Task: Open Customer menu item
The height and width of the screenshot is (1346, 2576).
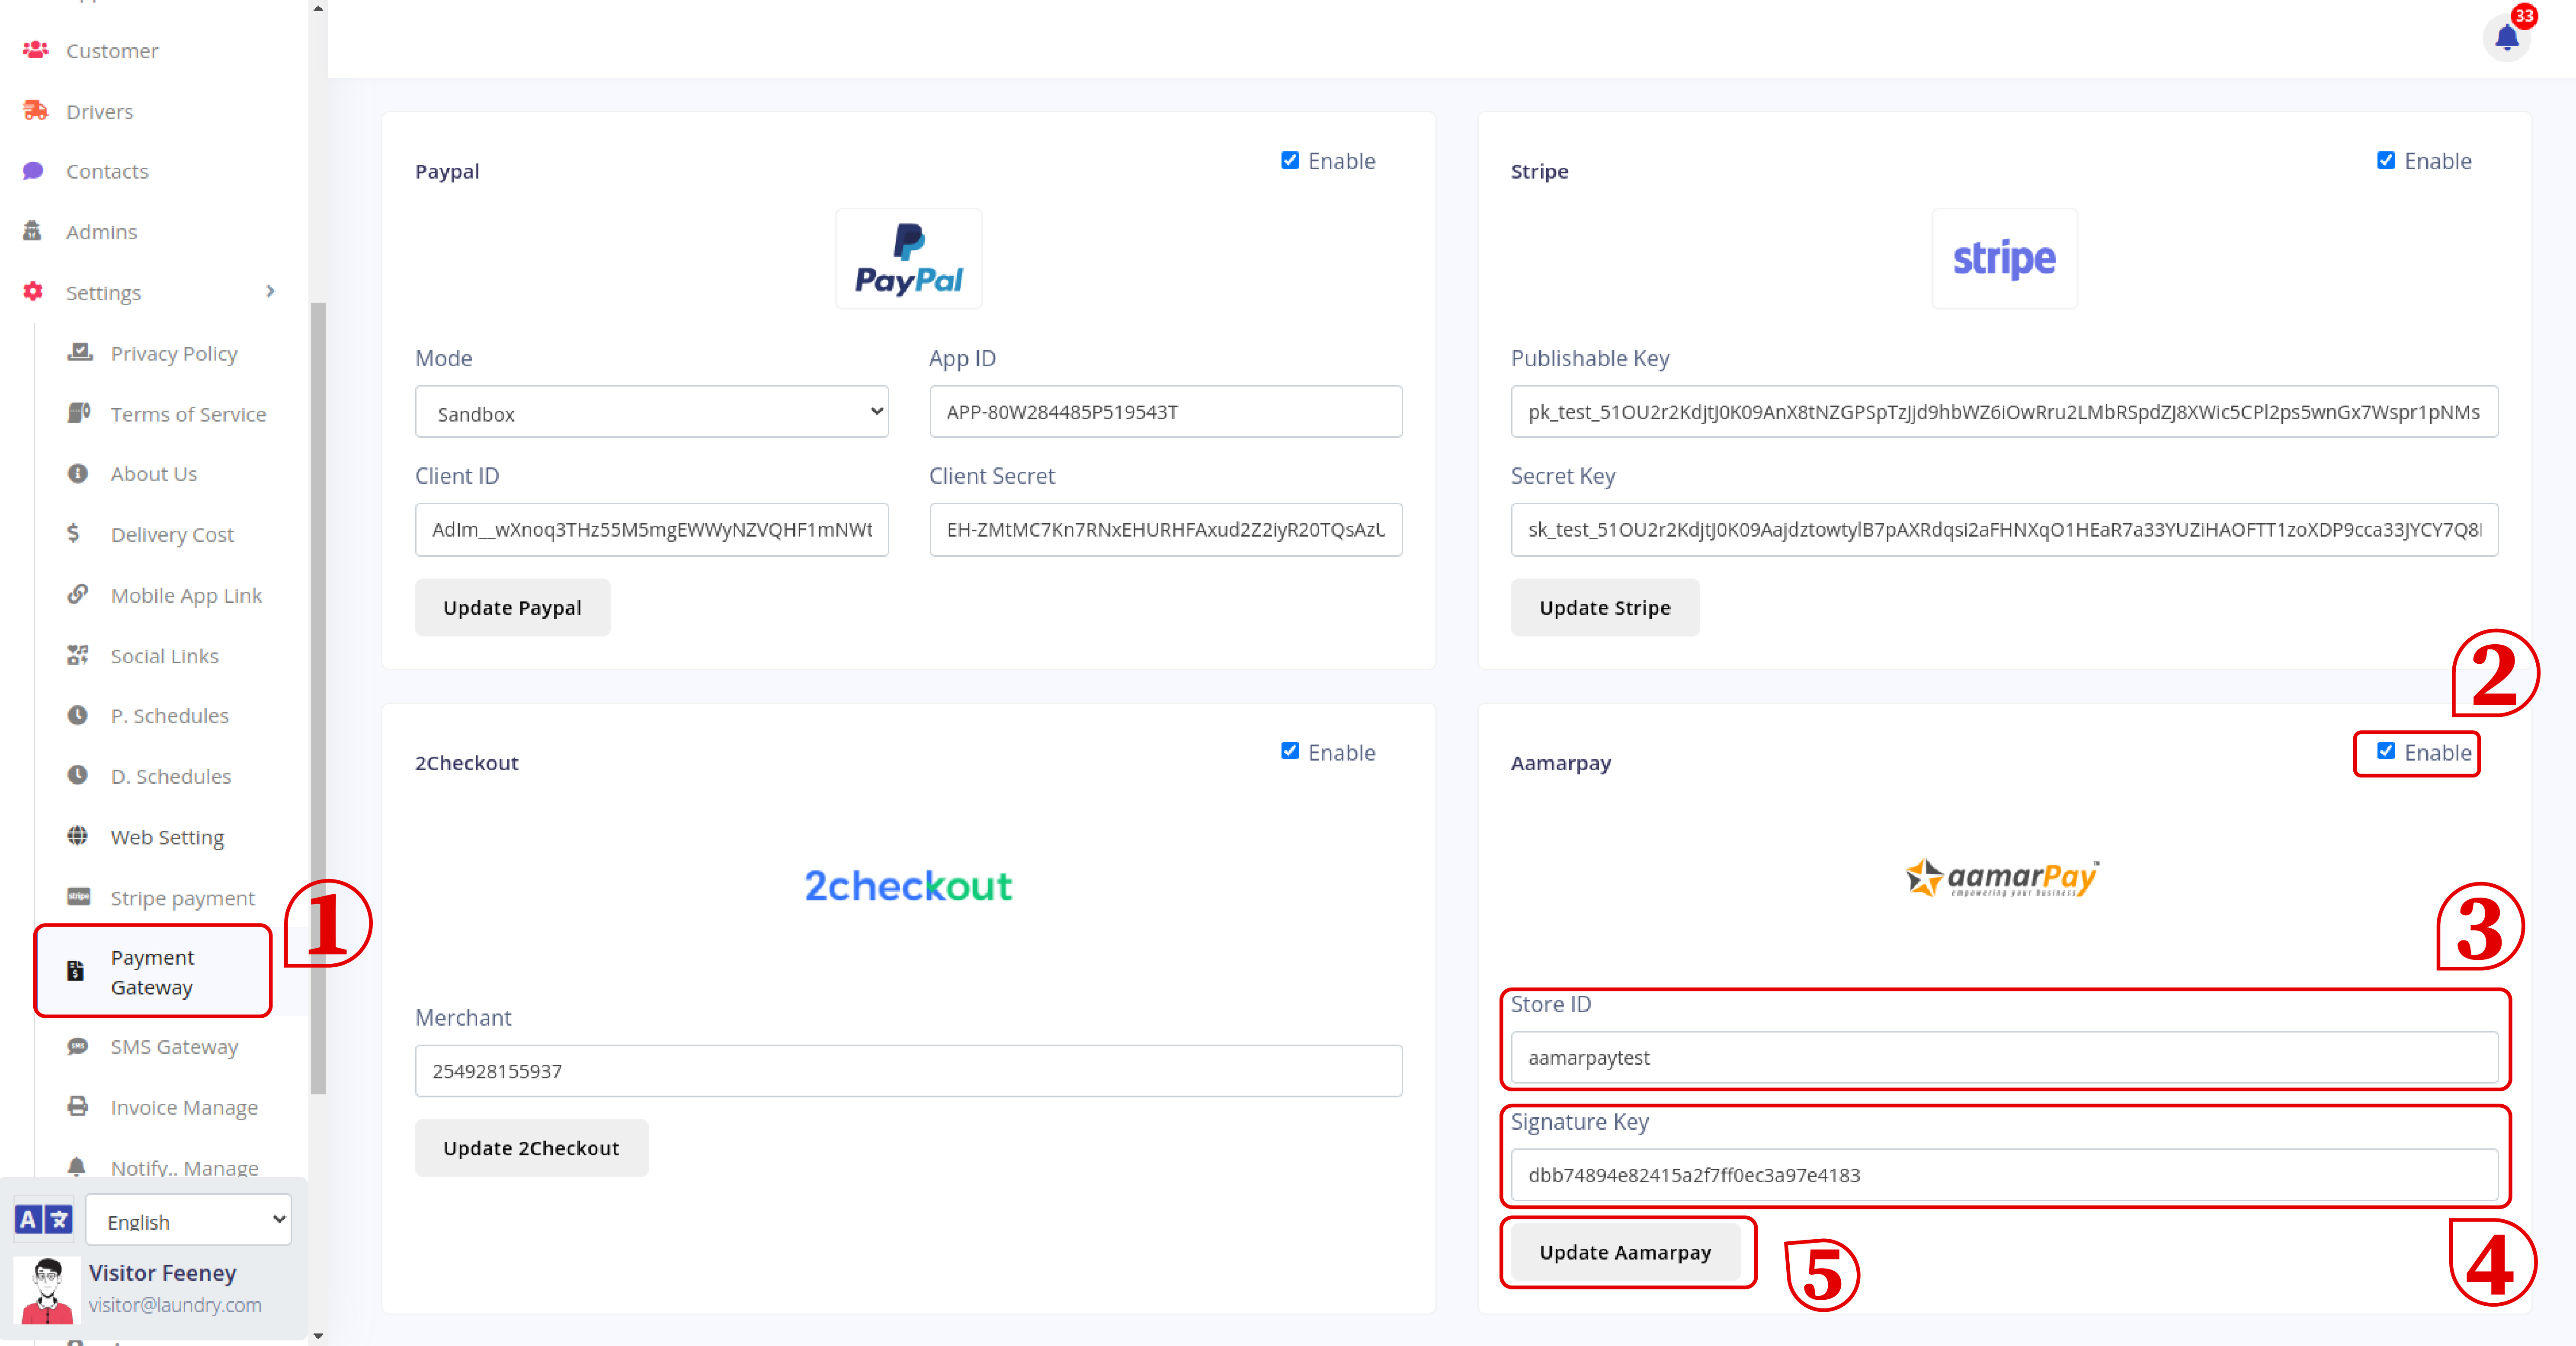Action: pyautogui.click(x=112, y=50)
